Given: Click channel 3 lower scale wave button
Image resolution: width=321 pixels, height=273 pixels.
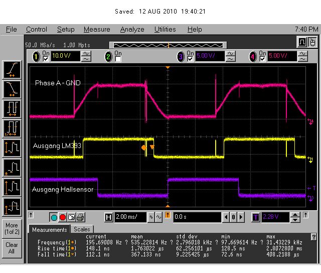Looking at the screenshot, I should [x=231, y=59].
